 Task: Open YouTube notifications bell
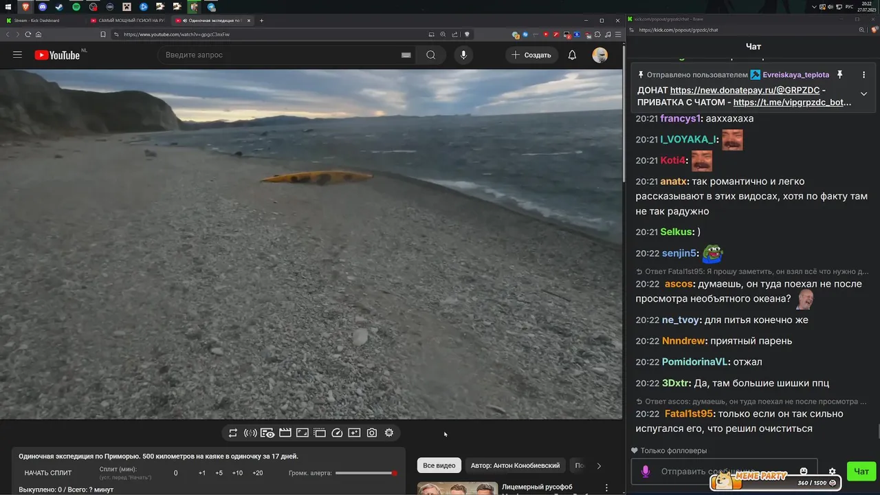(x=572, y=55)
